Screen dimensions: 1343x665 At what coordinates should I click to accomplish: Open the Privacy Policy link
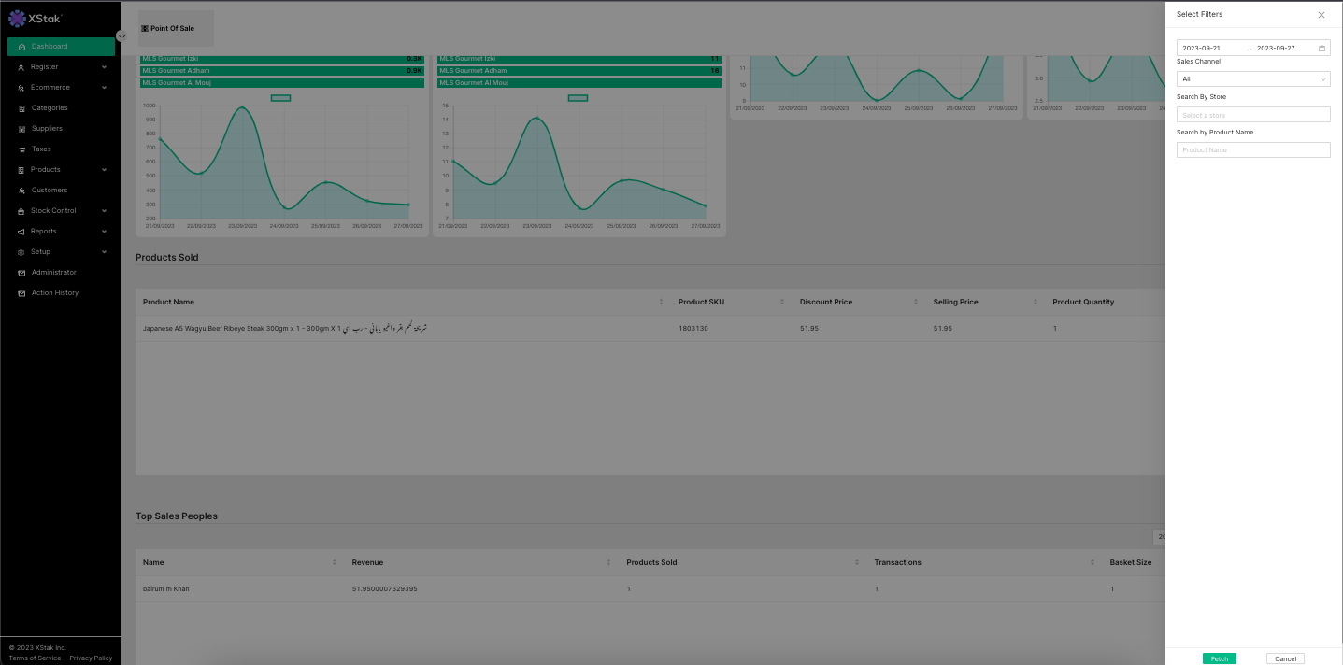point(91,658)
